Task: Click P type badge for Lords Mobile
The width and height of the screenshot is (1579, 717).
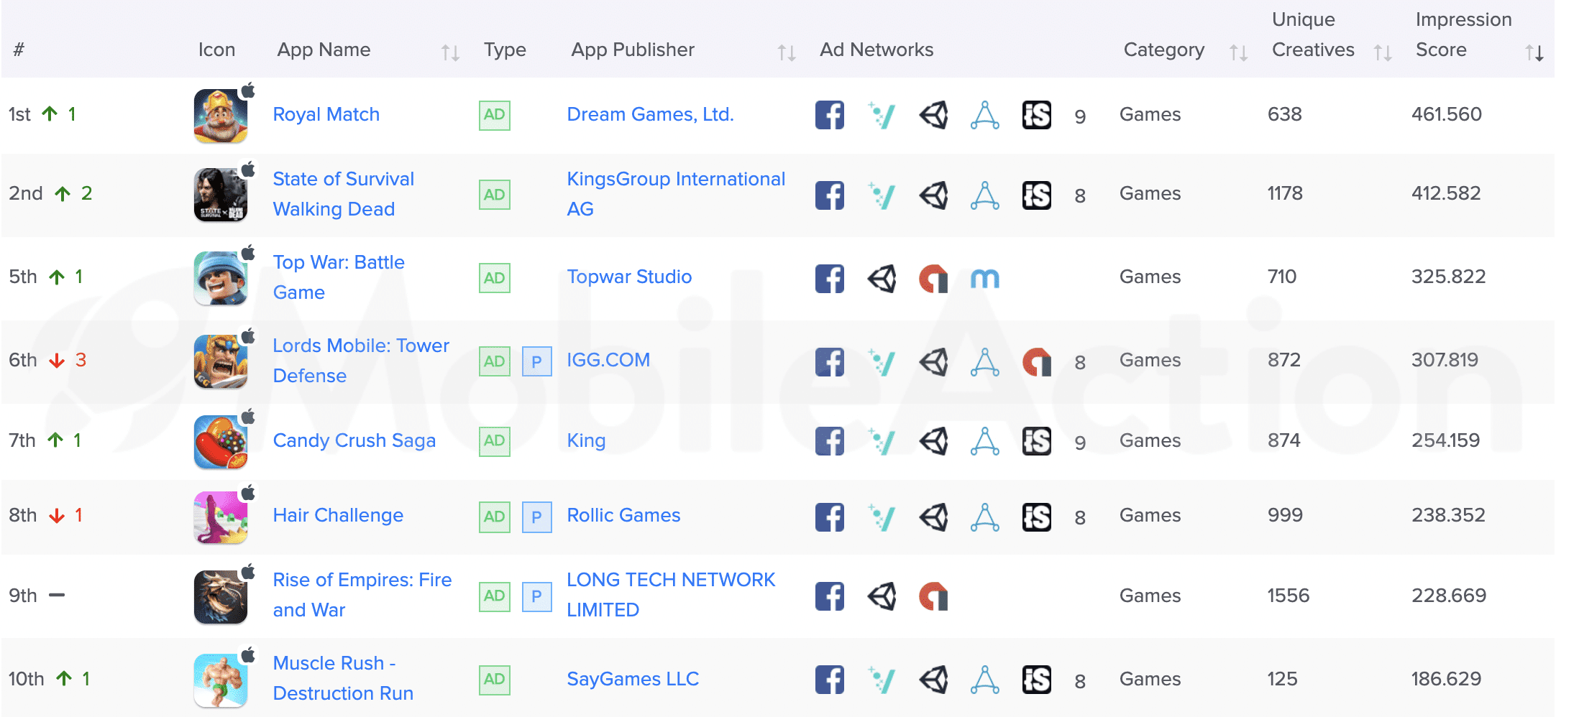Action: [x=536, y=361]
